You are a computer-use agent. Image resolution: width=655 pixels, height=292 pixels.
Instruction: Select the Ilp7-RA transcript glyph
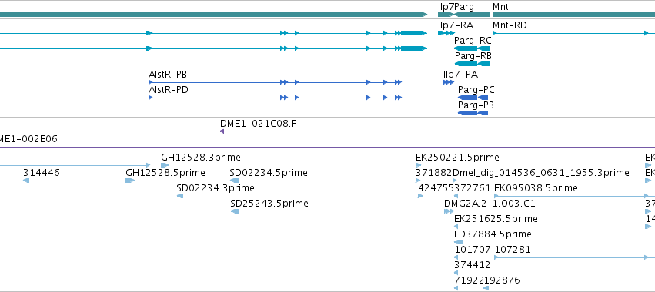[446, 33]
